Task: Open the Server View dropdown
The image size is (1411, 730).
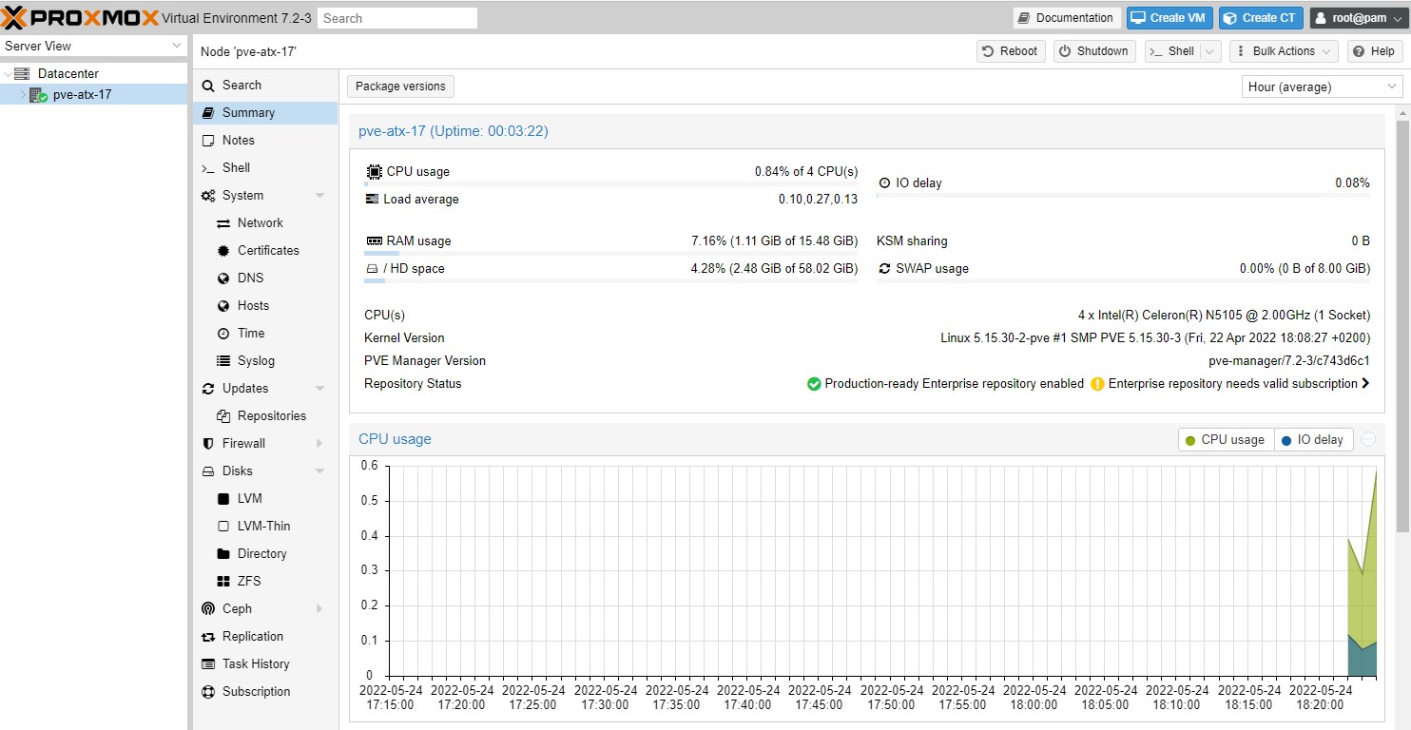Action: point(93,46)
